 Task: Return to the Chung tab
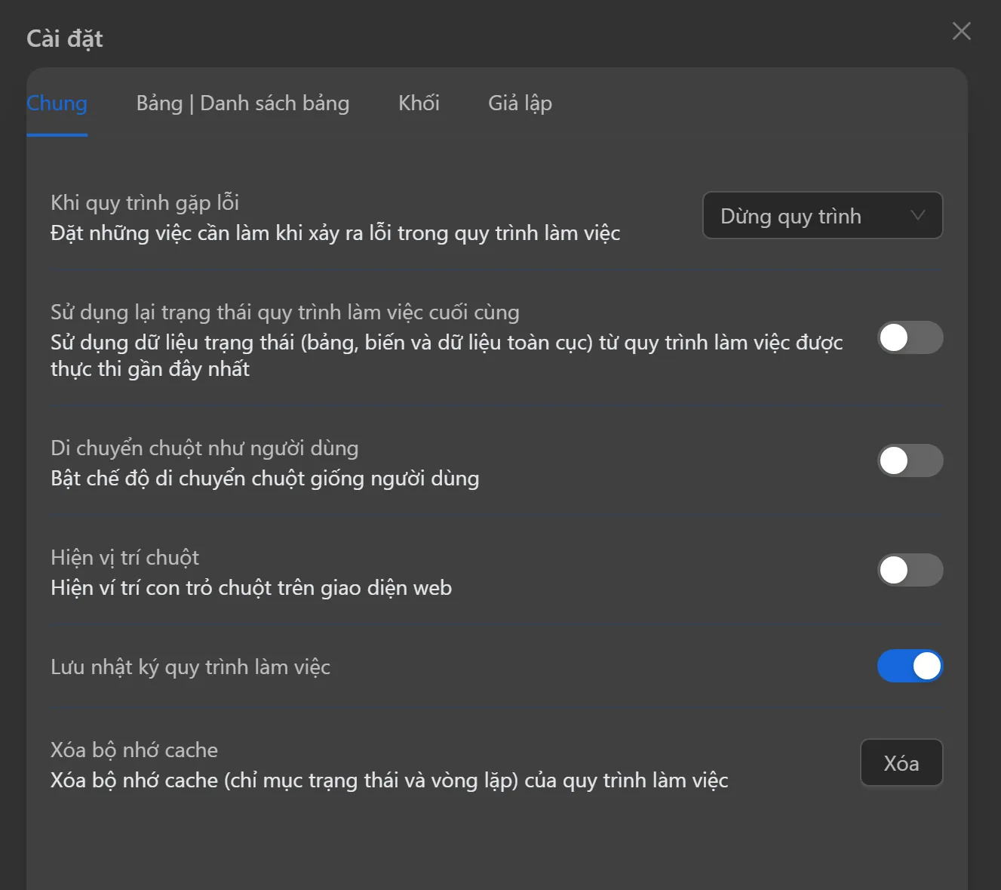57,103
